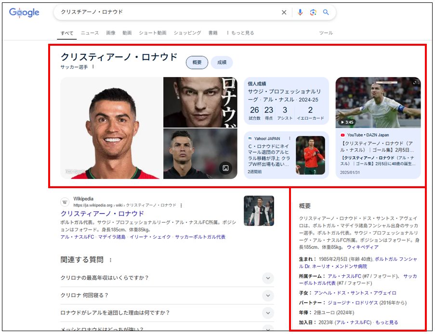Screen dimensions: 435x334
Task: Click 23 得点 stat
Action: [x=268, y=113]
